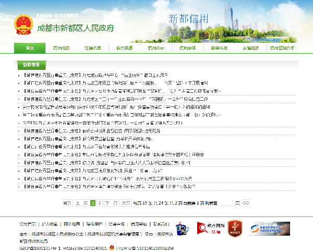Image resolution: width=313 pixels, height=252 pixels.
Task: Click the GO page jump button
Action: click(x=246, y=203)
